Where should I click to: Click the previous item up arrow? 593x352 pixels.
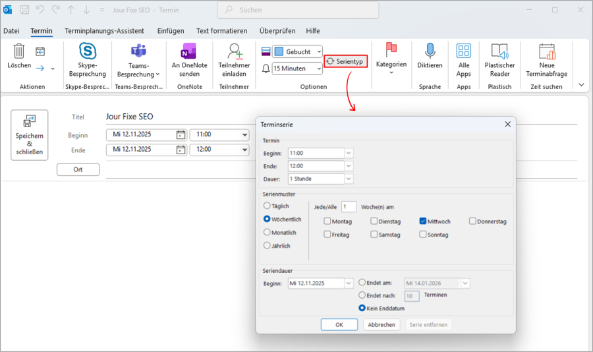point(71,10)
